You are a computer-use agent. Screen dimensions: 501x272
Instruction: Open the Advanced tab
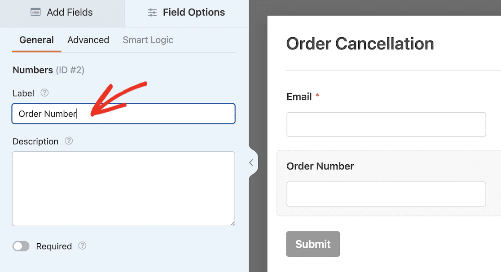pyautogui.click(x=88, y=40)
